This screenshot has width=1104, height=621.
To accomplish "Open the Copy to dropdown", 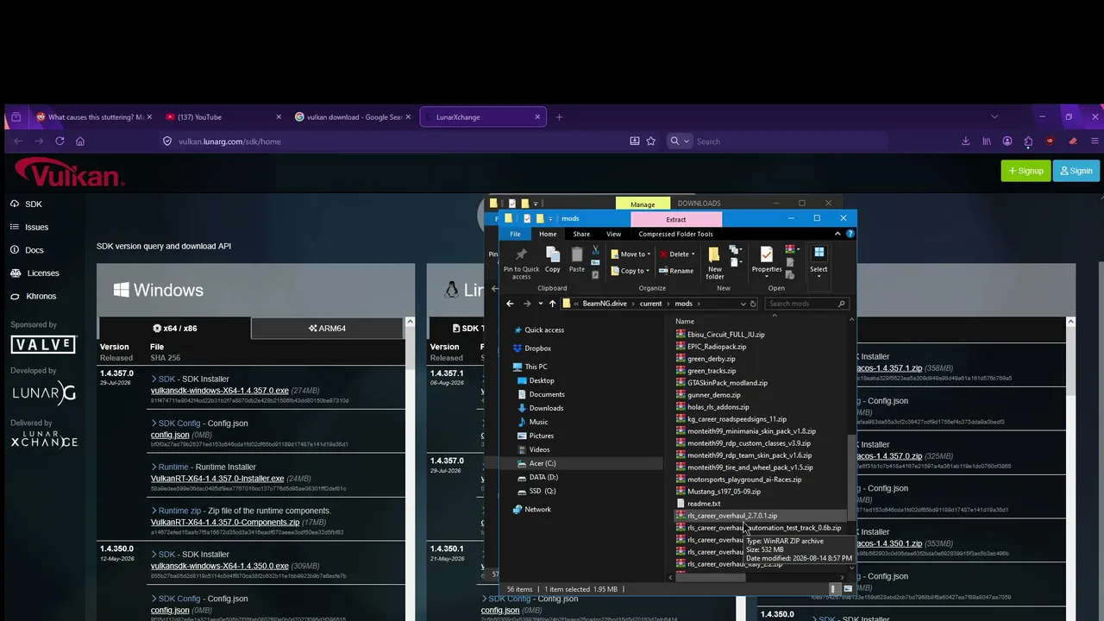I will (x=630, y=271).
